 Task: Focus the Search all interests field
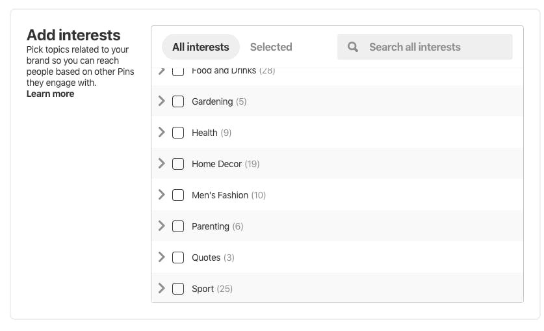coord(424,47)
